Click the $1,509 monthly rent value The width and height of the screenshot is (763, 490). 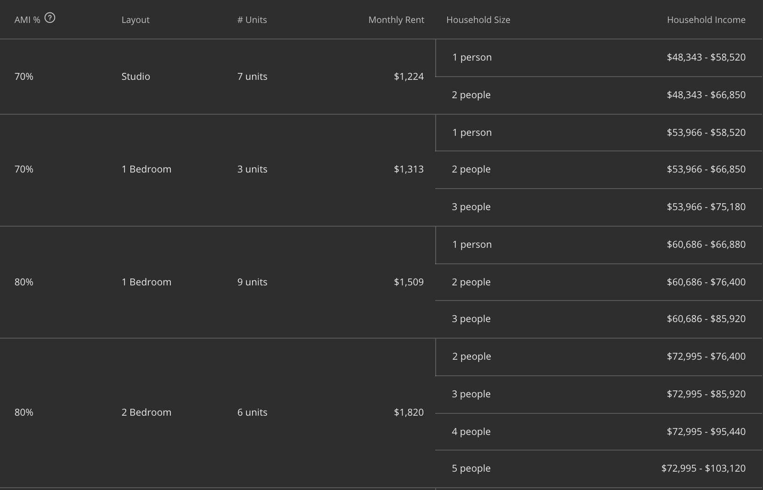click(409, 282)
